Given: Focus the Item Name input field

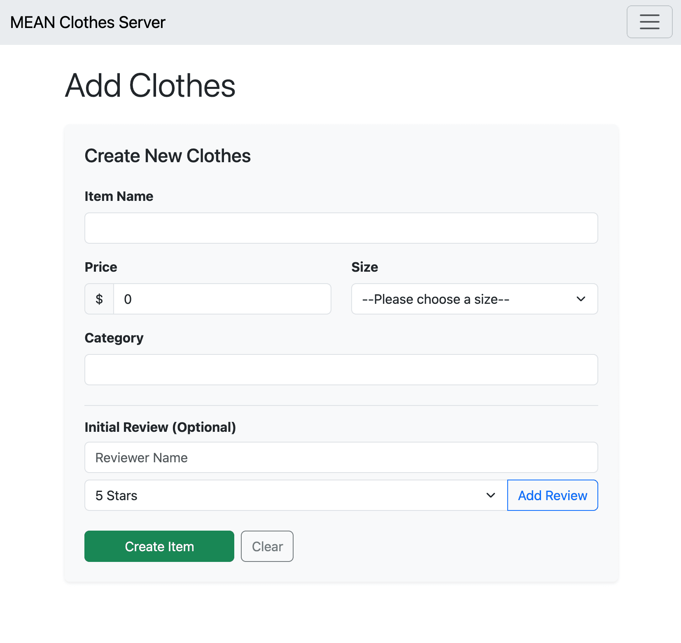Looking at the screenshot, I should click(341, 228).
